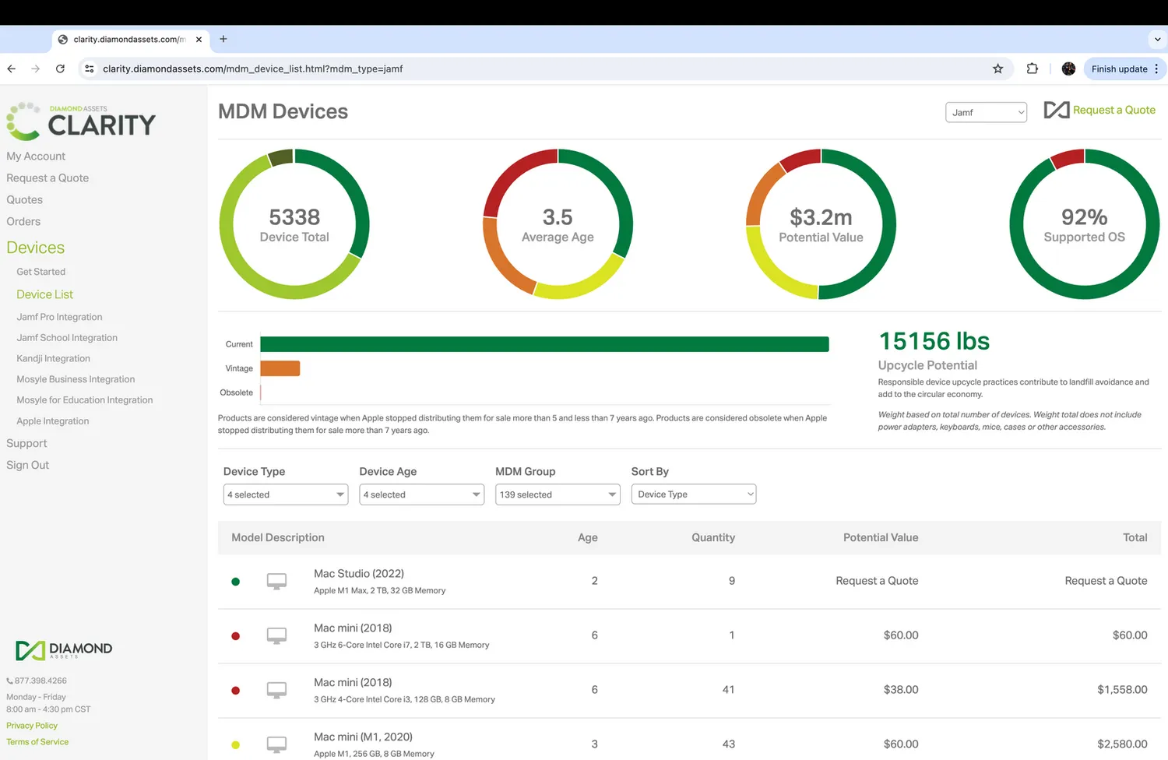Click the green Current products bar
Image resolution: width=1168 pixels, height=760 pixels.
point(544,344)
